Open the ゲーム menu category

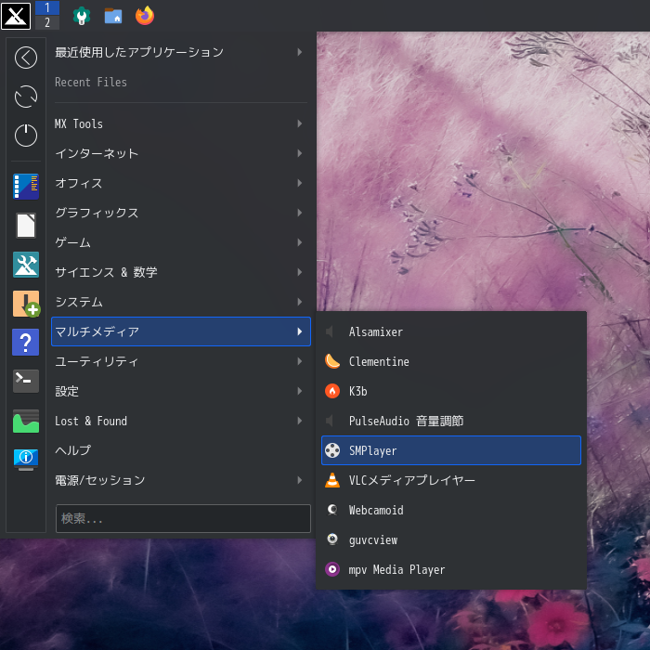click(x=181, y=242)
